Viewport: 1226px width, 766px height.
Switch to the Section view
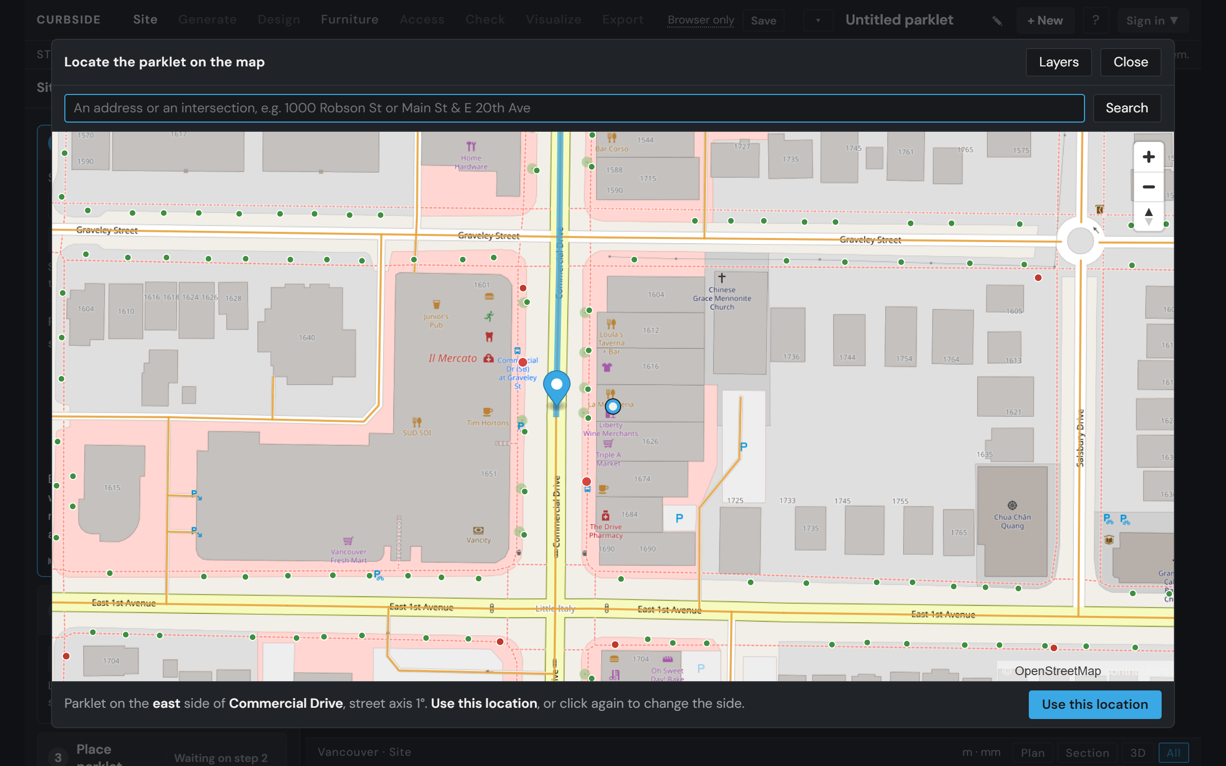coord(1087,753)
